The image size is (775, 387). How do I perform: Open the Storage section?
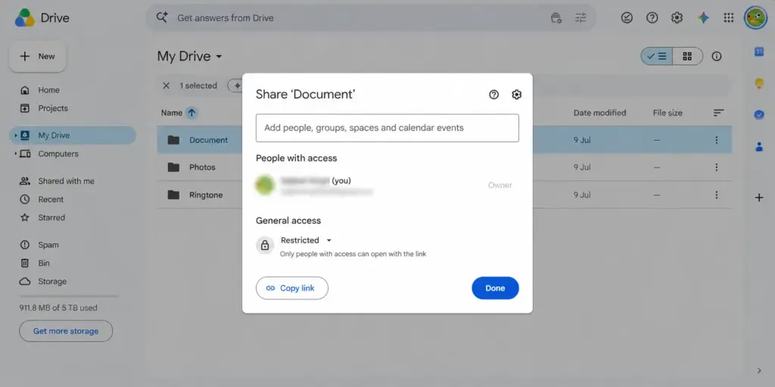click(52, 281)
